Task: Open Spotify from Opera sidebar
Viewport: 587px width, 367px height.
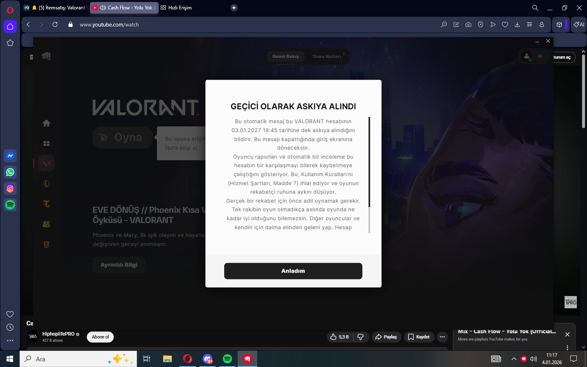Action: tap(10, 205)
